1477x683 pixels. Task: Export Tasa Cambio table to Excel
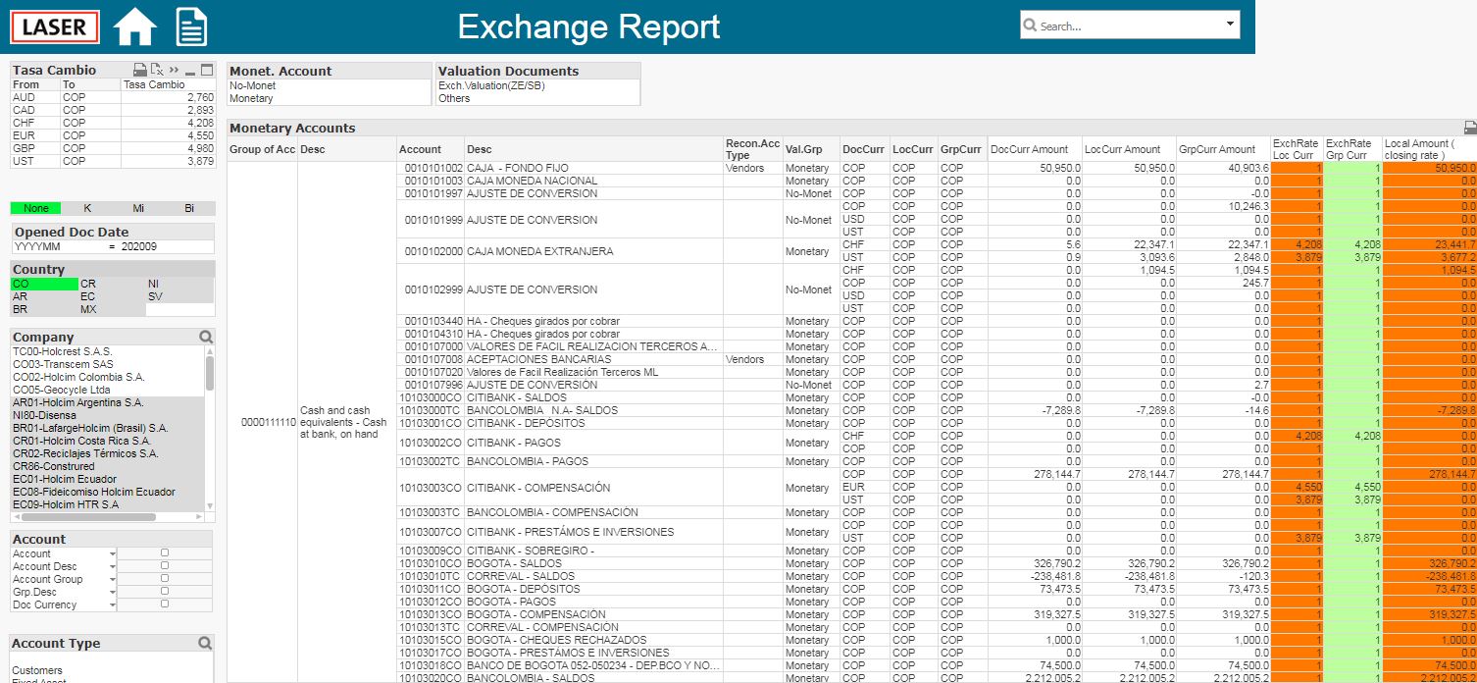[157, 70]
